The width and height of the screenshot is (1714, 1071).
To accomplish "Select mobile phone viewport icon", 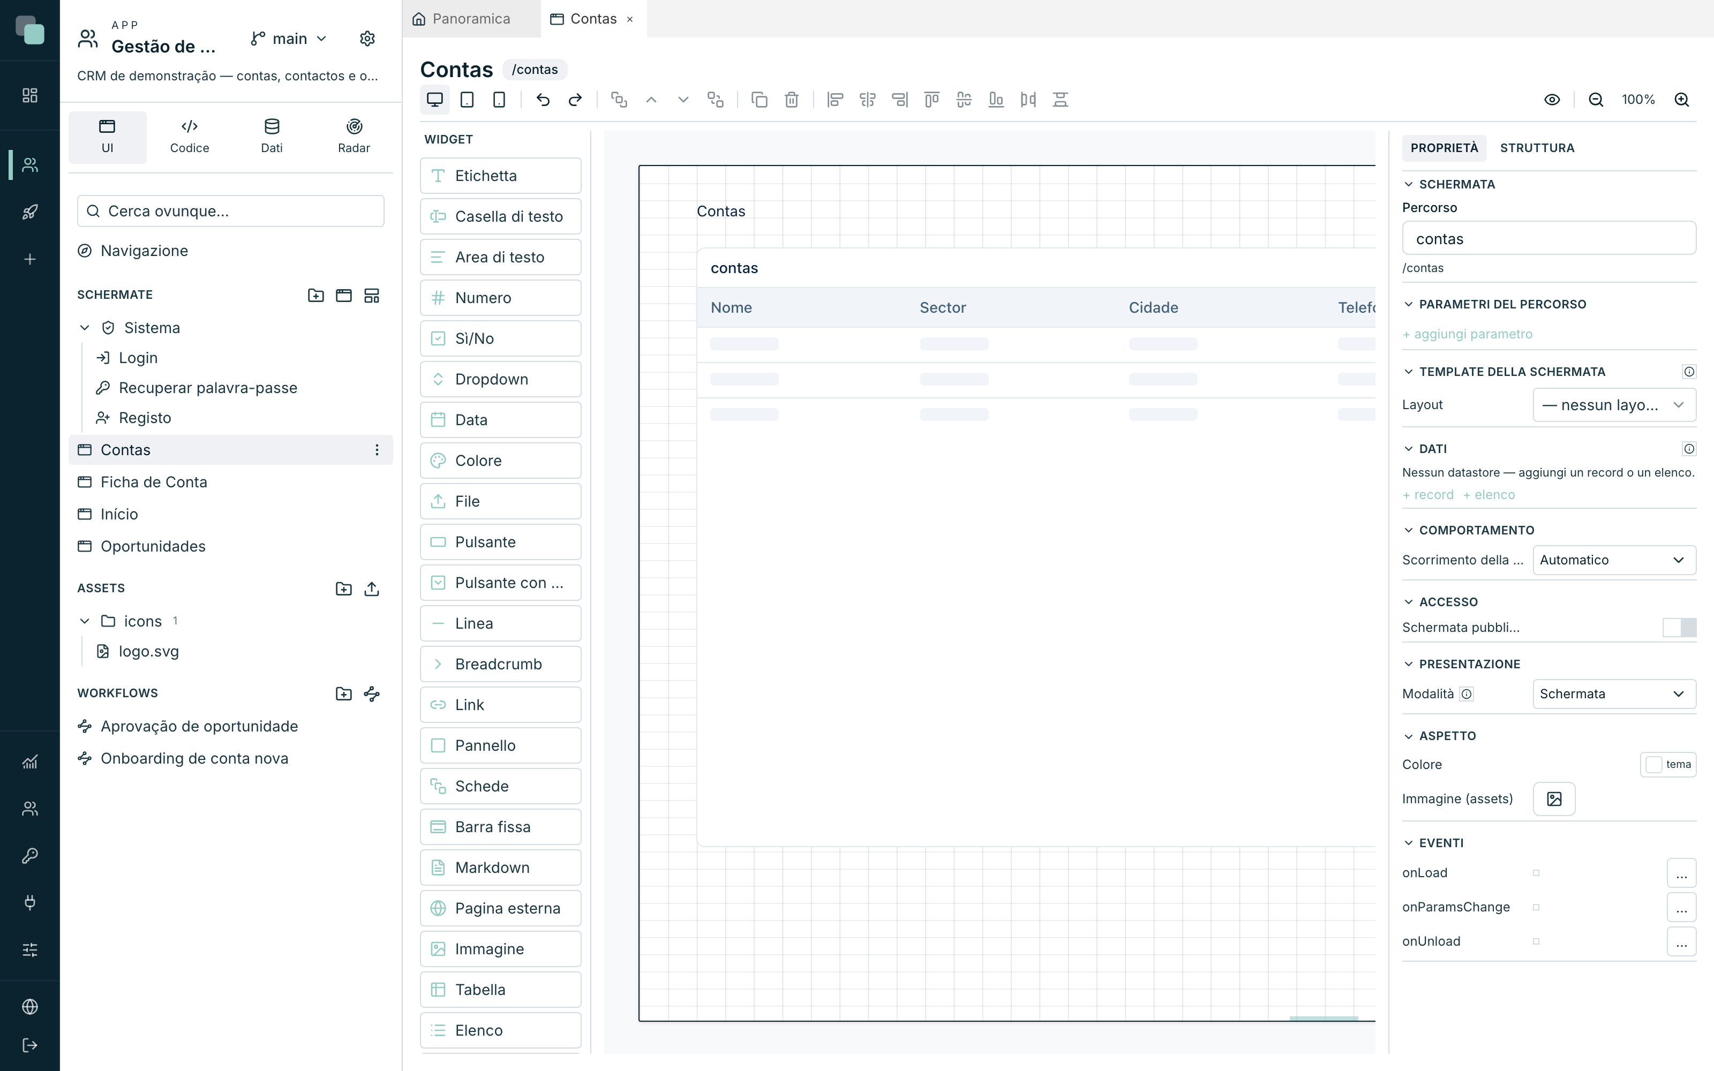I will point(499,100).
